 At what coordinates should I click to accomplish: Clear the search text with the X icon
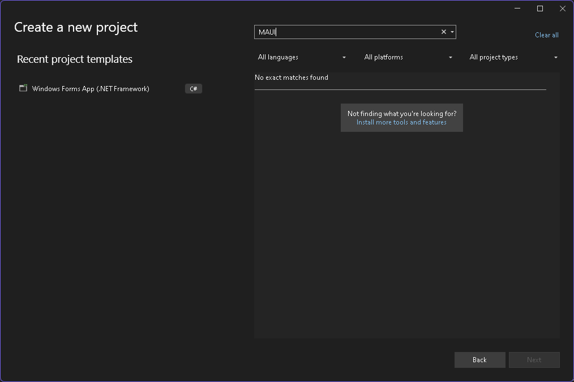444,32
